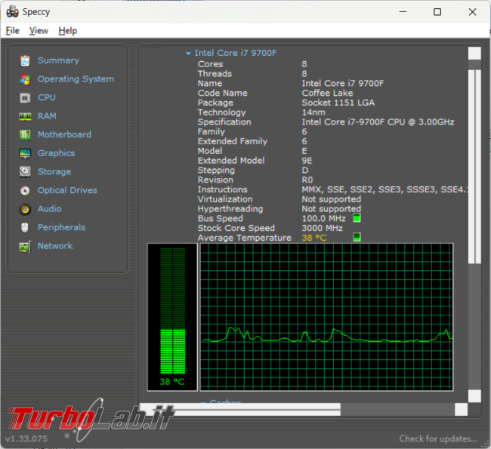Screen dimensions: 491x449
Task: Click the Instructions row label
Action: tap(222, 189)
